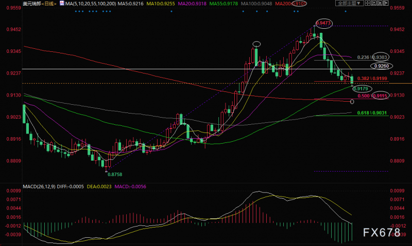Select the 0.9260 horizontal line label

click(382, 66)
